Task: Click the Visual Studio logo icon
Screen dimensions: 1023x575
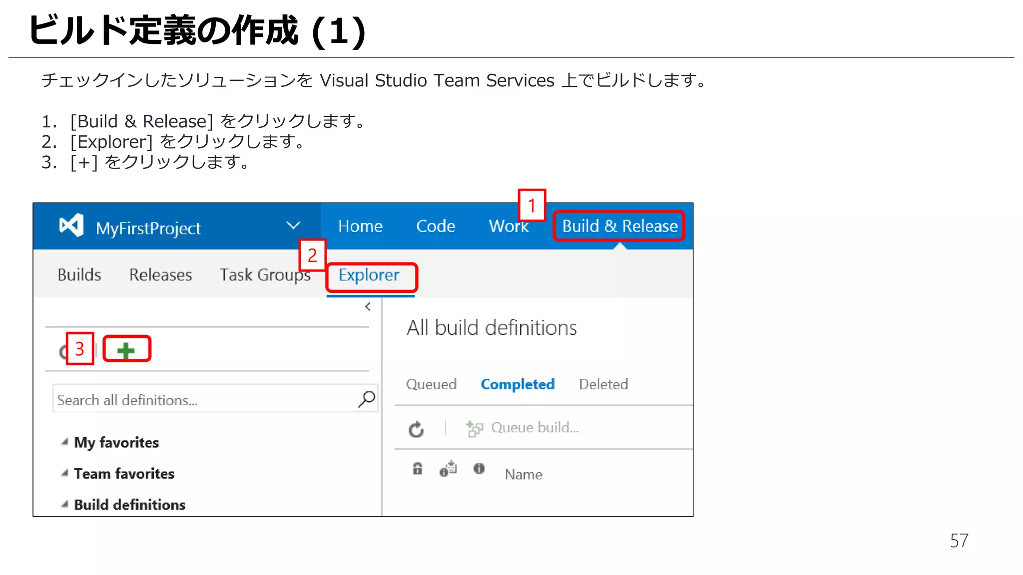Action: (71, 226)
